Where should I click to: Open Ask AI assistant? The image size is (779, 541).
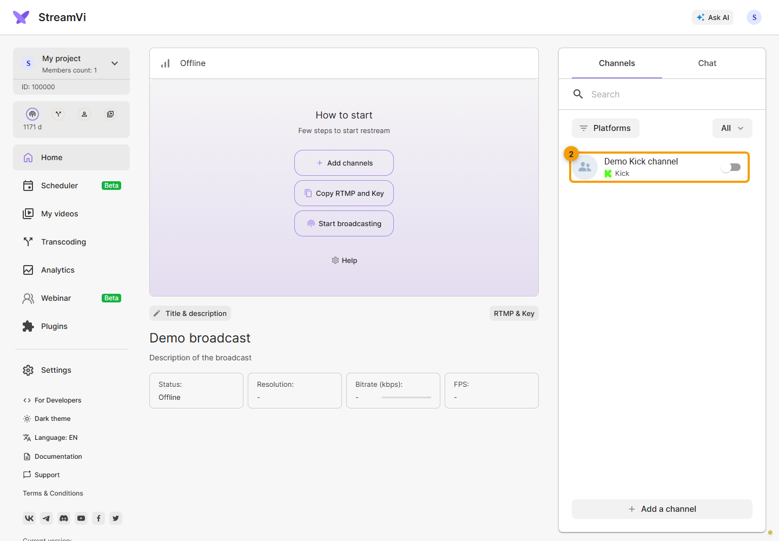point(712,17)
